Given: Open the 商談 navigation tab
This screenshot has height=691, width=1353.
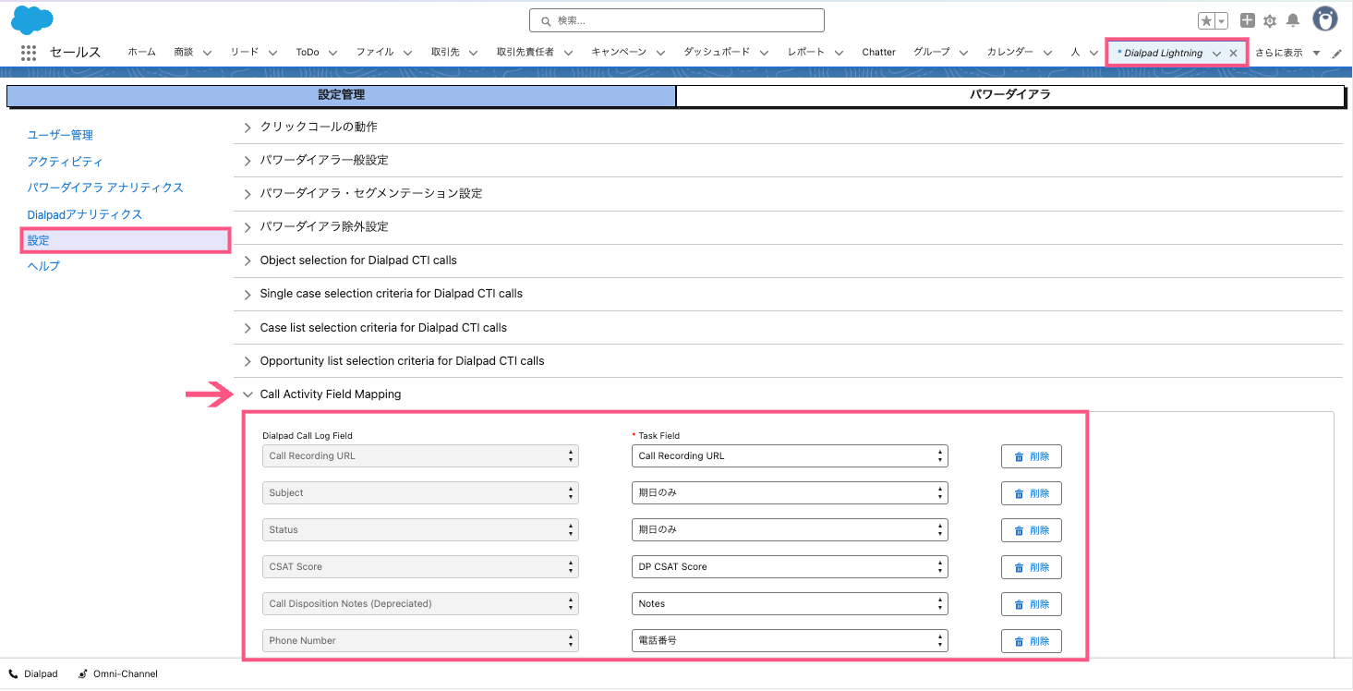Looking at the screenshot, I should tap(184, 53).
